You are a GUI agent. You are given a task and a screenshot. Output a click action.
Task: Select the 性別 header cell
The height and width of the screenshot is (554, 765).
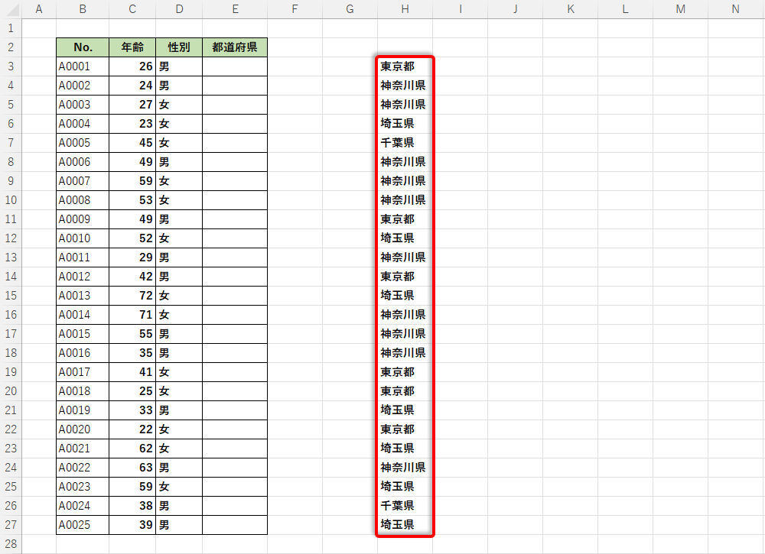coord(179,47)
